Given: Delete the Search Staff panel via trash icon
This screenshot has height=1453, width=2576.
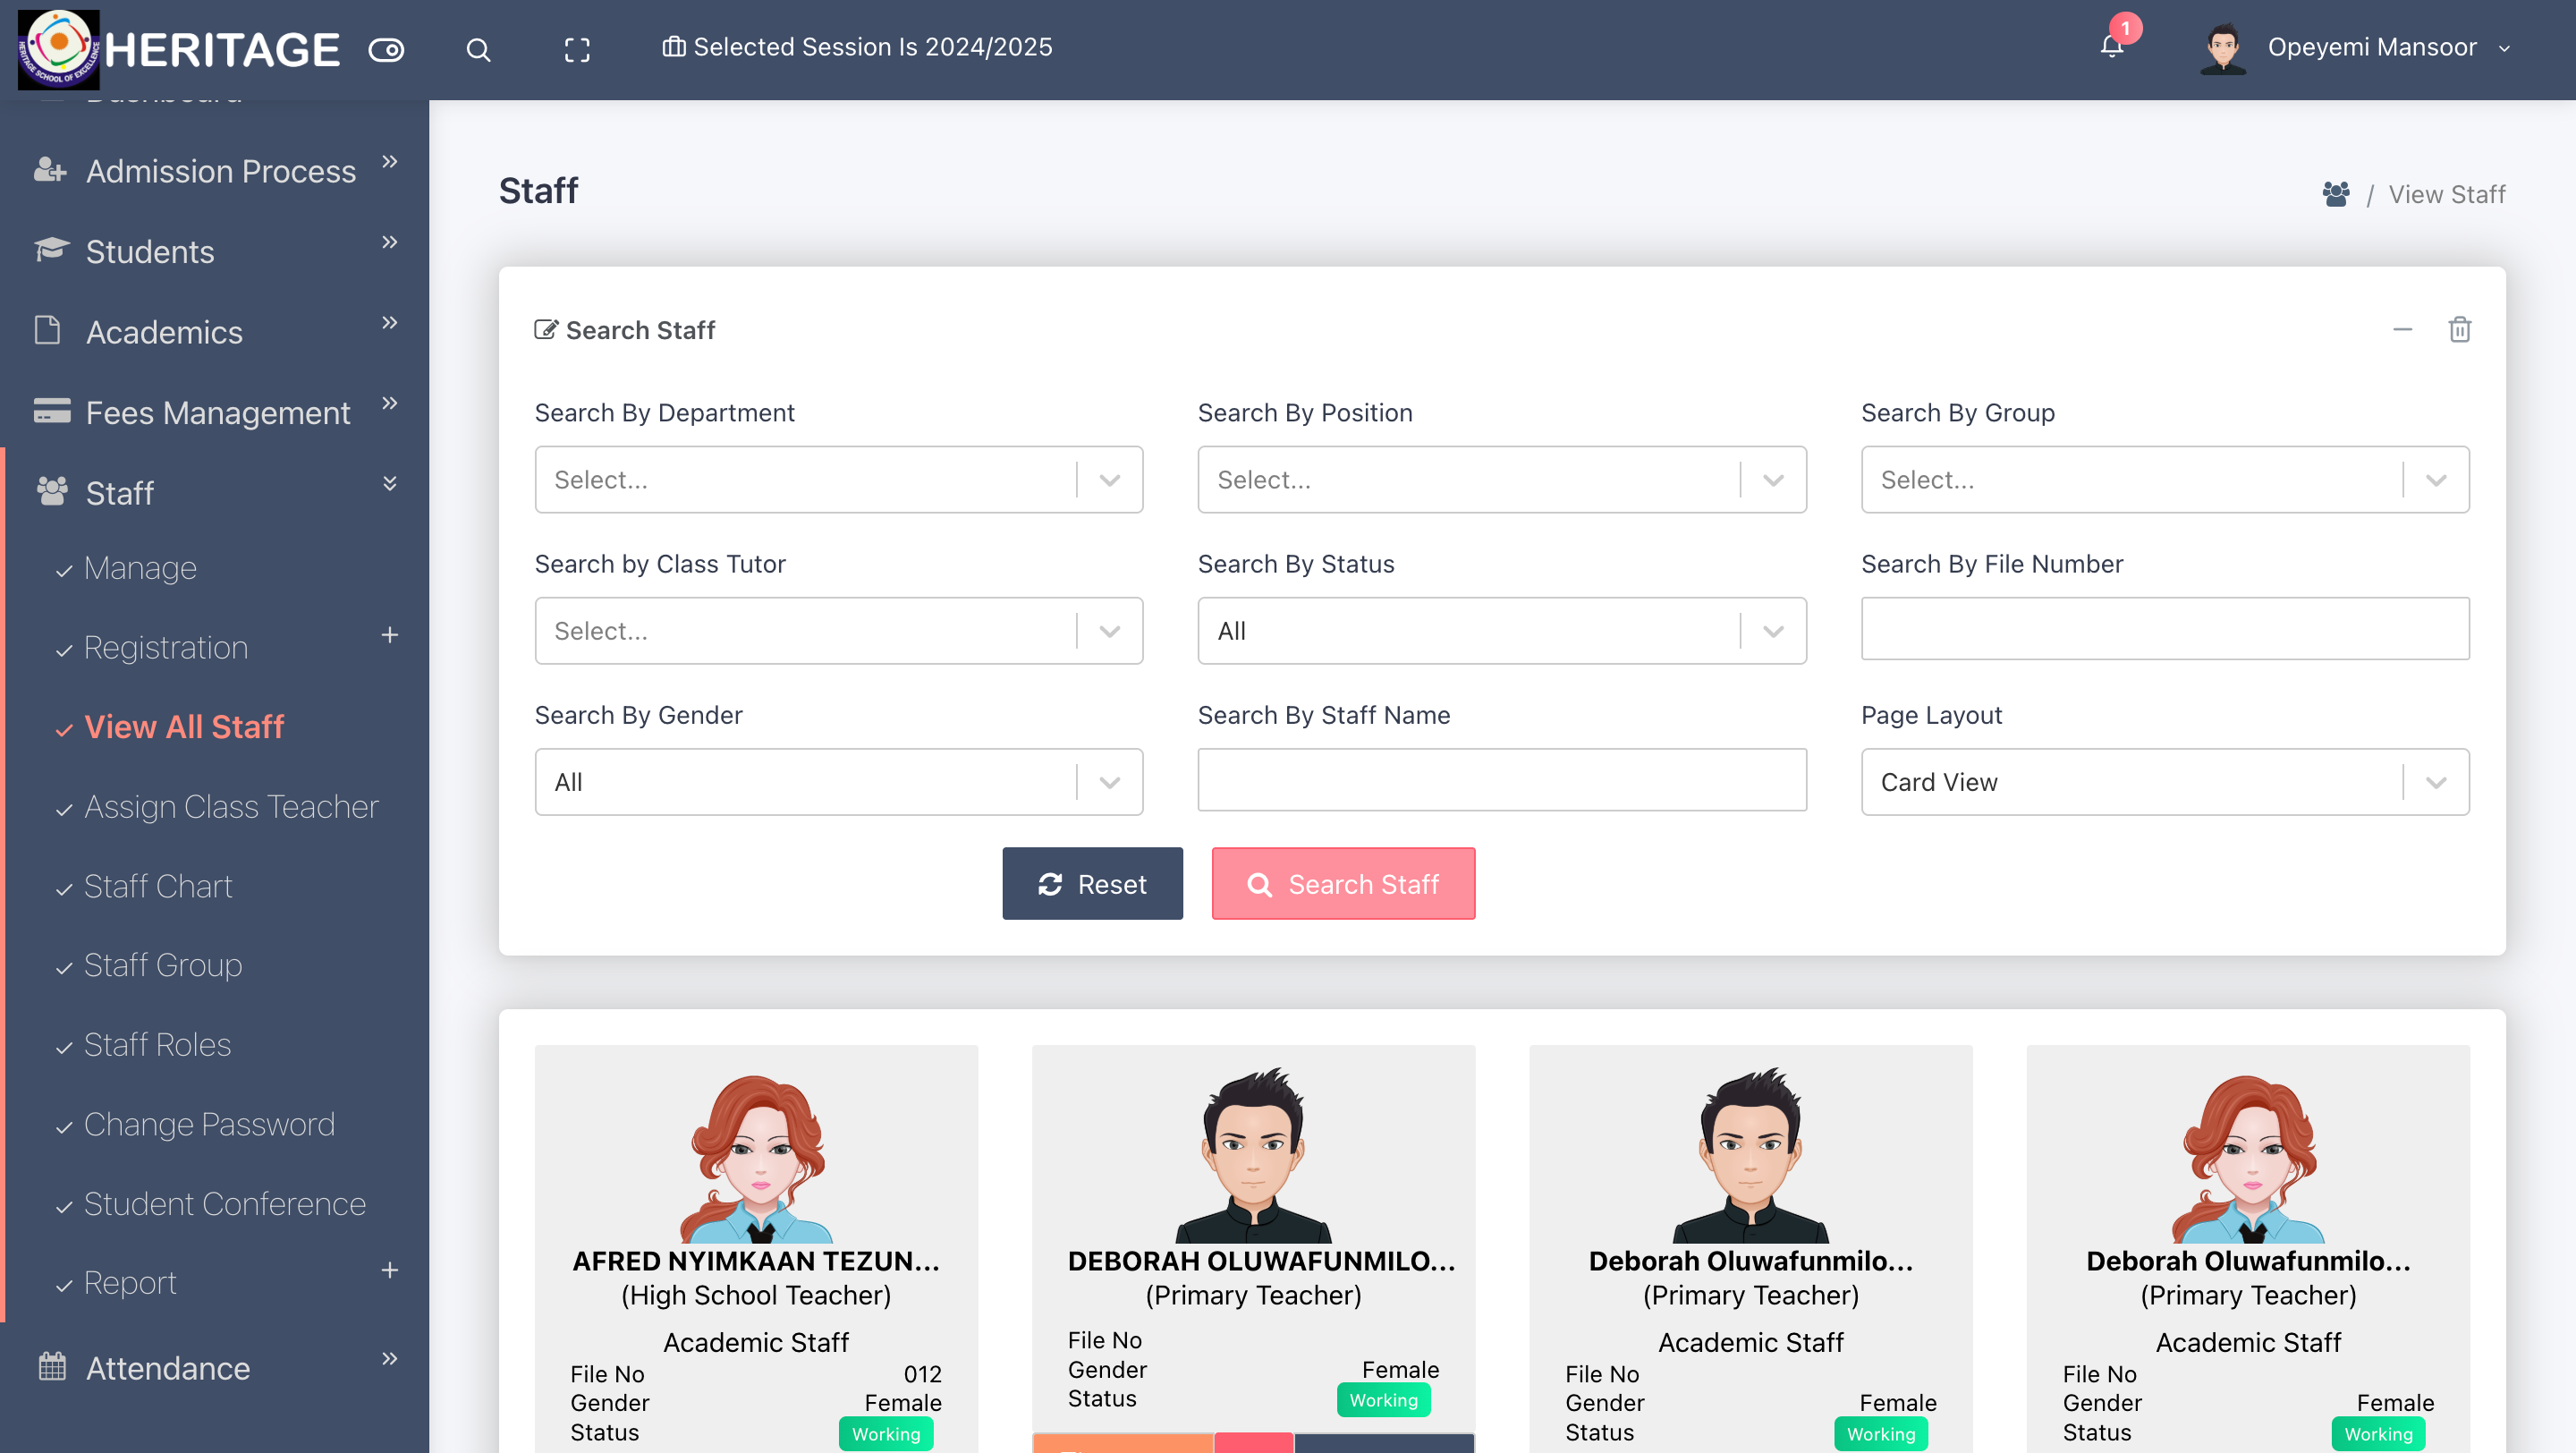Looking at the screenshot, I should [2460, 329].
